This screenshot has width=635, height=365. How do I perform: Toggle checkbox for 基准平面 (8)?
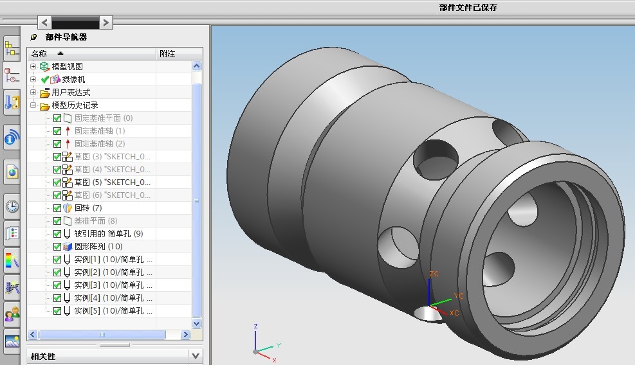57,221
